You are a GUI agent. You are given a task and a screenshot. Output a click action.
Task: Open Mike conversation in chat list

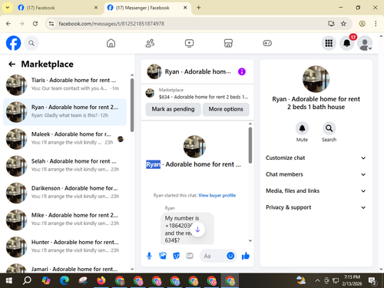tap(65, 220)
